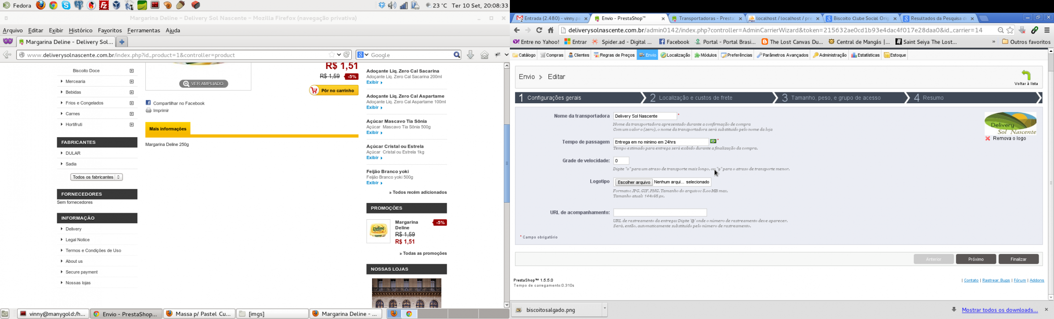
Task: Launch Skype from the top panel
Action: [66, 5]
